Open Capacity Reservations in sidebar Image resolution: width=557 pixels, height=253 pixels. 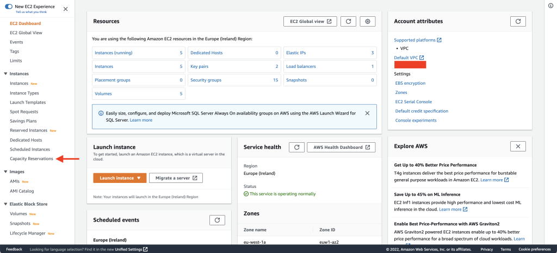pos(31,159)
